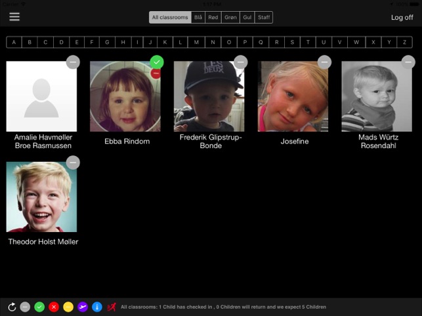Filter names by letter A

tap(14, 42)
